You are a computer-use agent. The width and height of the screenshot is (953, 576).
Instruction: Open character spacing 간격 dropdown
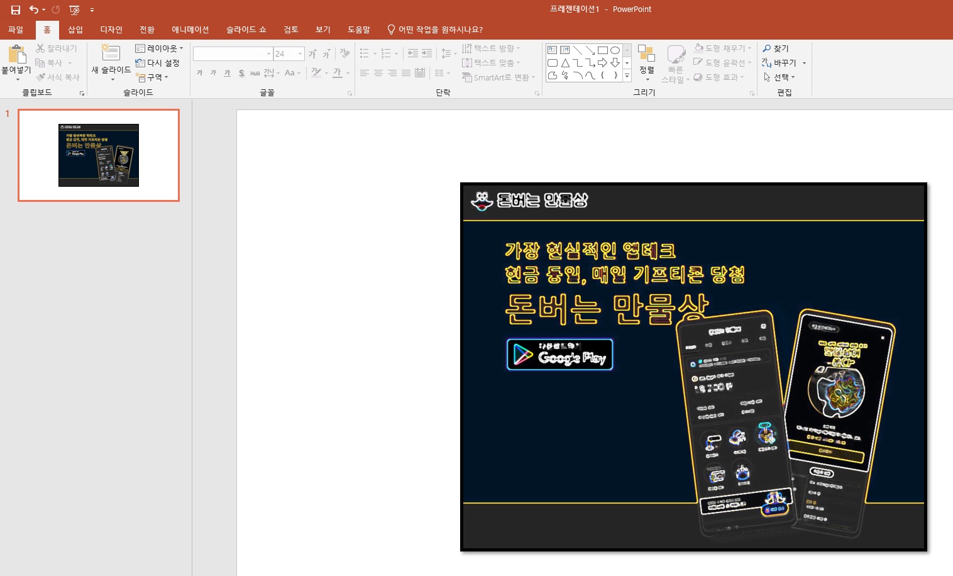[272, 73]
